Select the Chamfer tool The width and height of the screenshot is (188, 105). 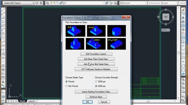coord(183,66)
